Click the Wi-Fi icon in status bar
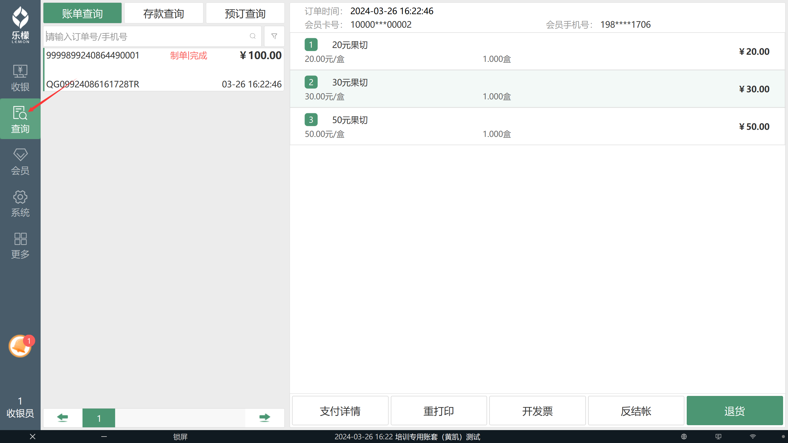The width and height of the screenshot is (788, 443). pyautogui.click(x=753, y=437)
